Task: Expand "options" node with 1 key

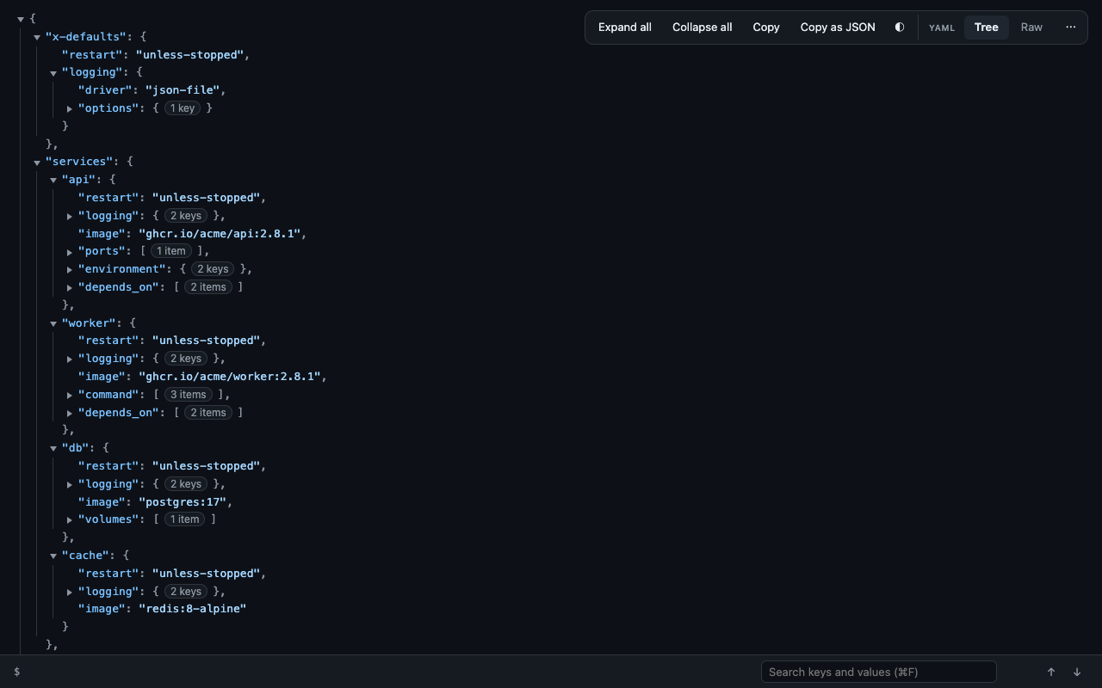Action: pyautogui.click(x=70, y=109)
